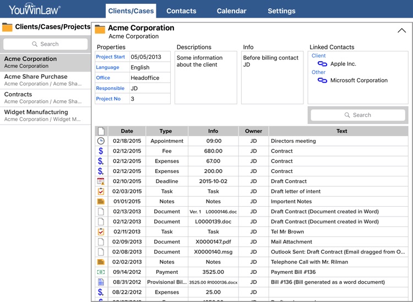Click the provisional bill icon for Bill #136
This screenshot has height=302, width=413.
[101, 282]
